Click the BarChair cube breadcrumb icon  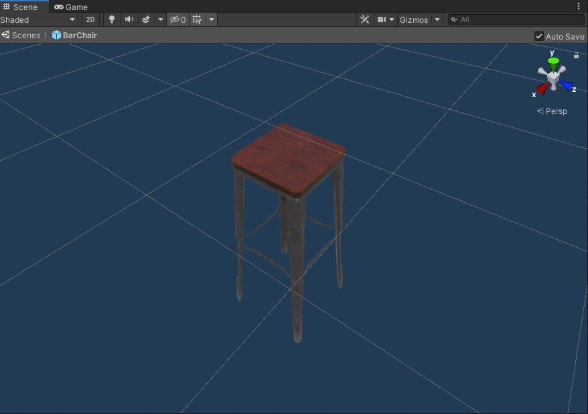[x=56, y=35]
